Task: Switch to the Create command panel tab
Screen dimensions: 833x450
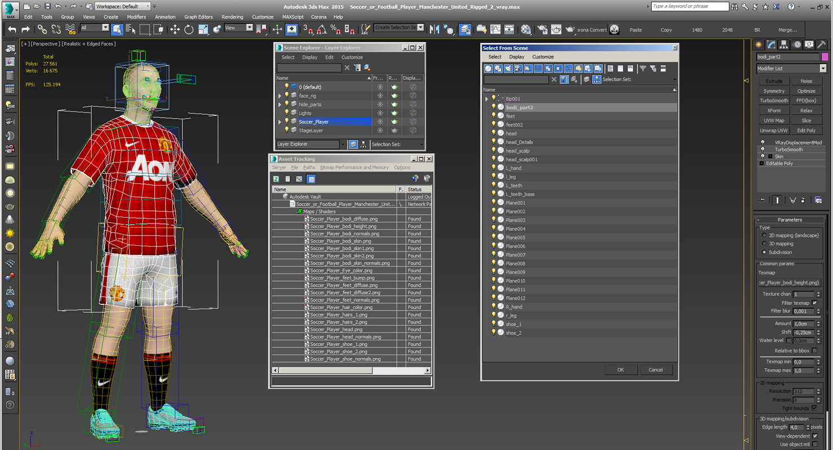Action: point(759,44)
